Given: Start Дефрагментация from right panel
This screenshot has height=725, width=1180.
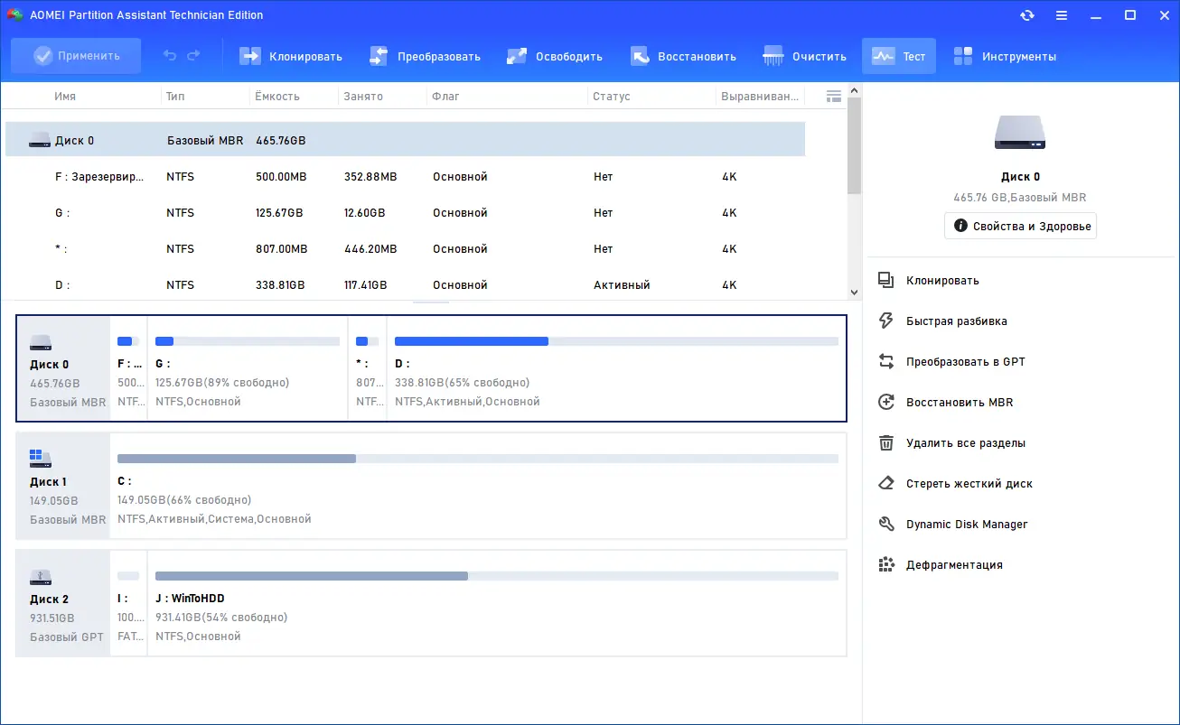Looking at the screenshot, I should [954, 565].
